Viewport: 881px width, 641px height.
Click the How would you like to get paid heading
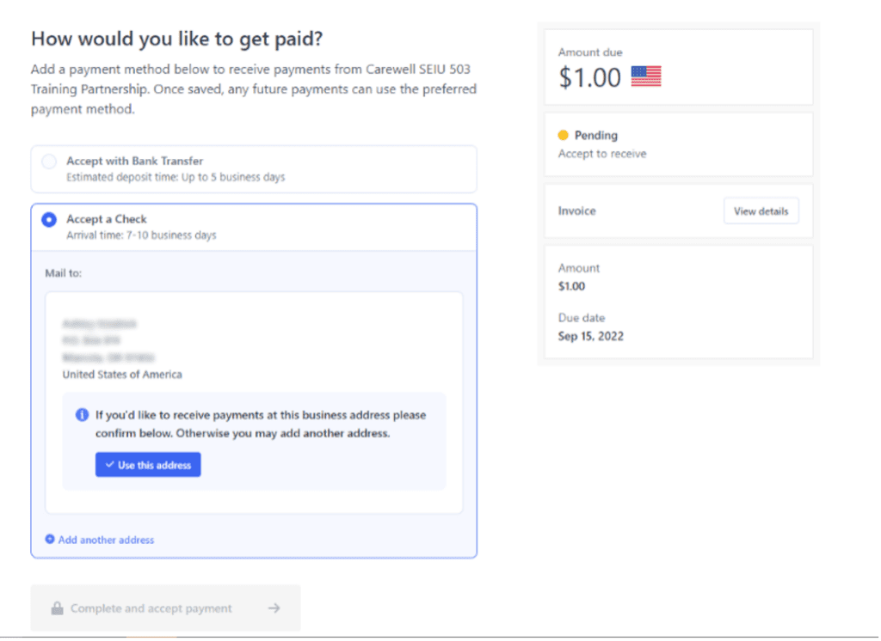[177, 39]
